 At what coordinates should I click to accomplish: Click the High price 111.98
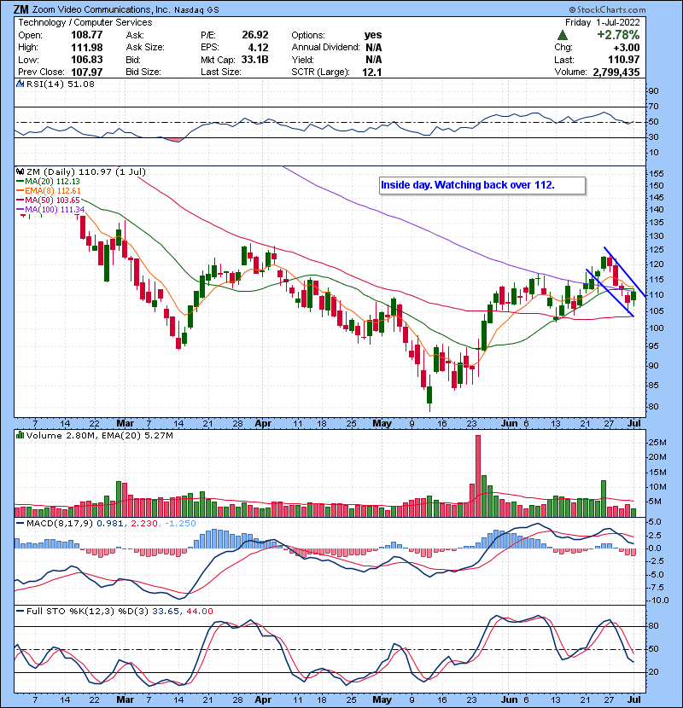(87, 48)
